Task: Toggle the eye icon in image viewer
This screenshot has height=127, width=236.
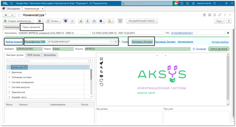Action: [x=101, y=76]
